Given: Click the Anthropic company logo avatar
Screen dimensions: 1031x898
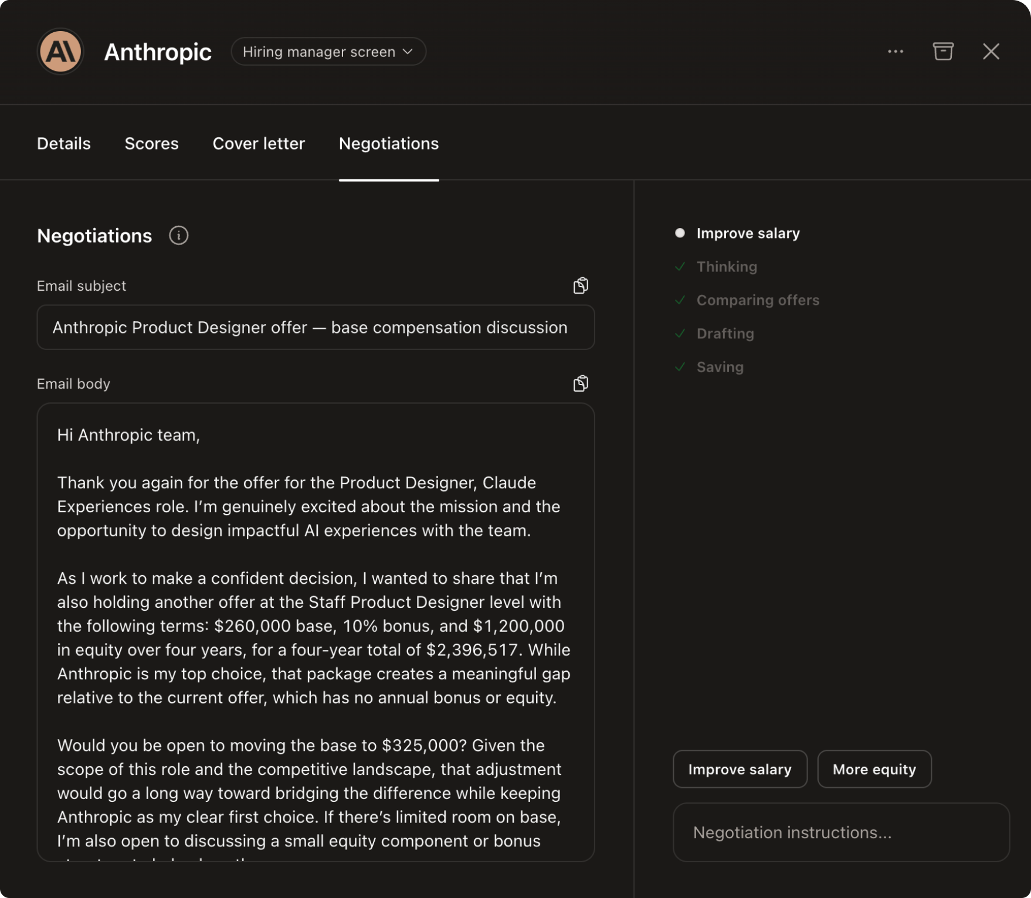Looking at the screenshot, I should pyautogui.click(x=60, y=52).
